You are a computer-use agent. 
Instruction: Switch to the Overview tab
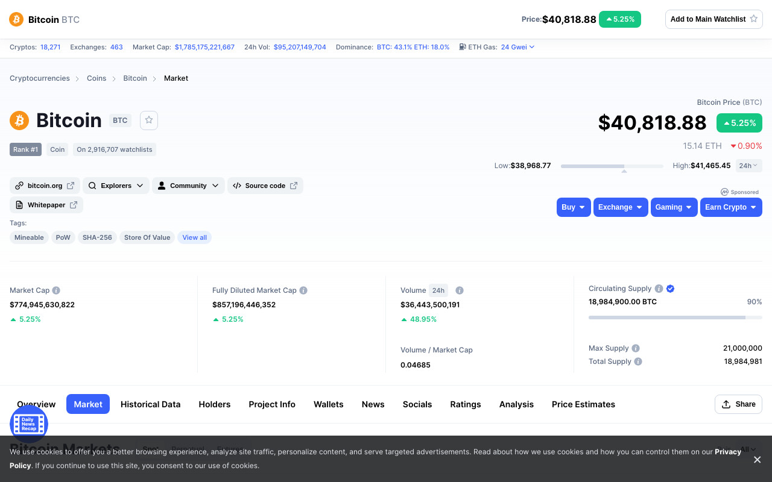pos(36,404)
